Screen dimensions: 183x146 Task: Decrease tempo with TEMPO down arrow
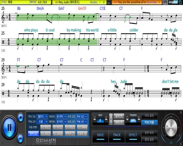(x=127, y=120)
